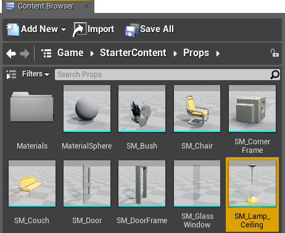Select the SM_Lamp_Ceiling asset thumbnail

tap(252, 183)
